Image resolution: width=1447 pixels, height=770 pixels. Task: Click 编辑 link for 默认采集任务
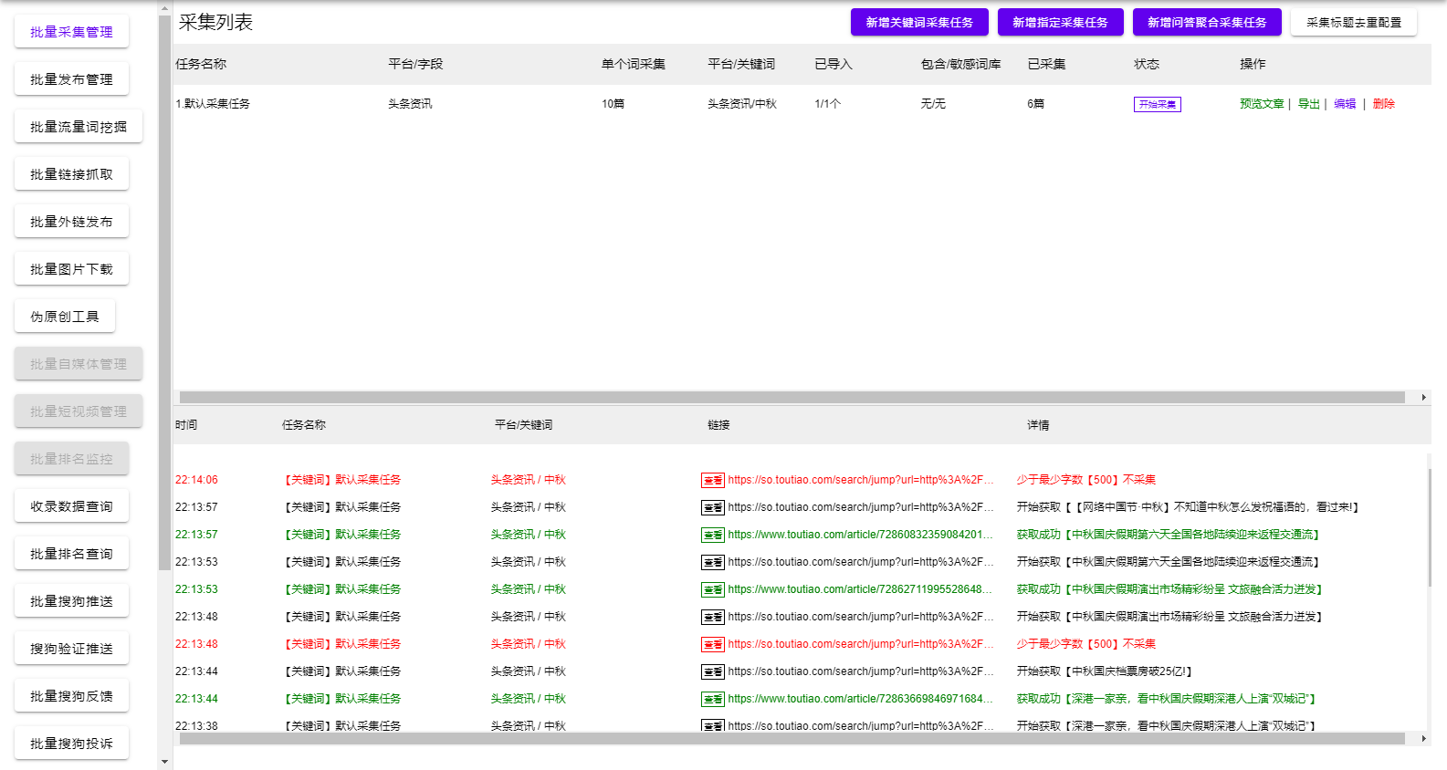[1345, 104]
